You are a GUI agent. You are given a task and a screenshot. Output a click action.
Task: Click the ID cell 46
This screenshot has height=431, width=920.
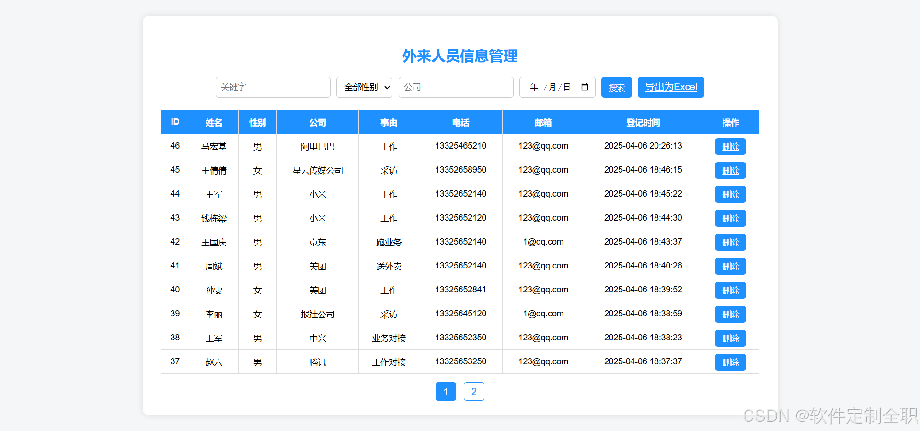[x=175, y=146]
